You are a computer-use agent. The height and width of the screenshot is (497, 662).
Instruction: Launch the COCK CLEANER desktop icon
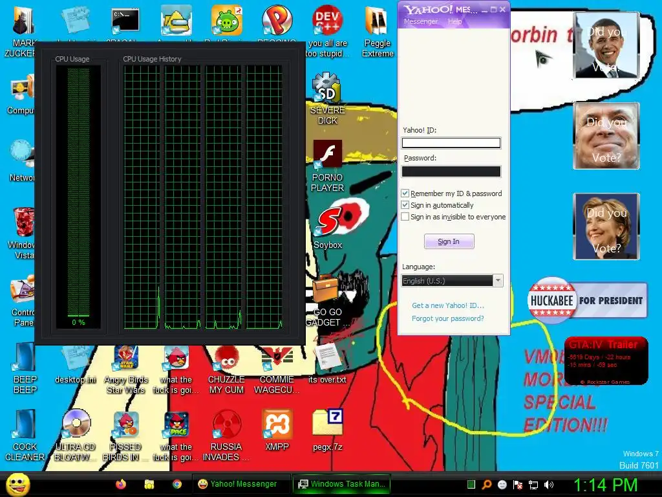click(25, 424)
